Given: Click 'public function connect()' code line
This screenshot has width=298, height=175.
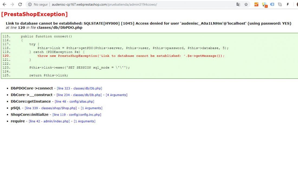Looking at the screenshot, I should (x=46, y=36).
